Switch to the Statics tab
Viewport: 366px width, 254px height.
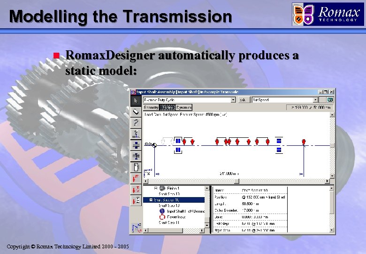(168, 107)
